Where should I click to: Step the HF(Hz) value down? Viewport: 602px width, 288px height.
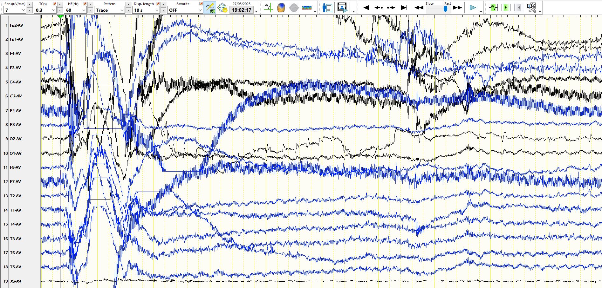(x=90, y=10)
